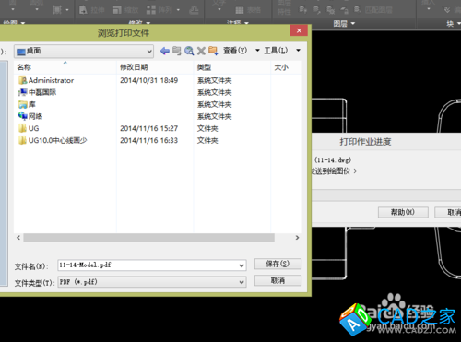Screen dimensions: 461x342
Task: Go back using the blue arrow icon
Action: [x=165, y=51]
